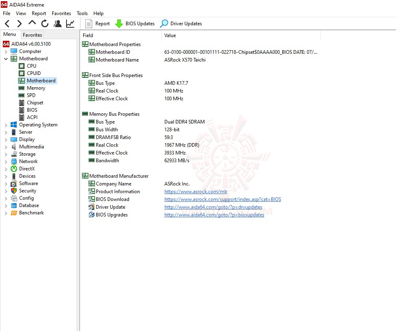The height and width of the screenshot is (331, 396).
Task: Open the View menu
Action: [21, 13]
